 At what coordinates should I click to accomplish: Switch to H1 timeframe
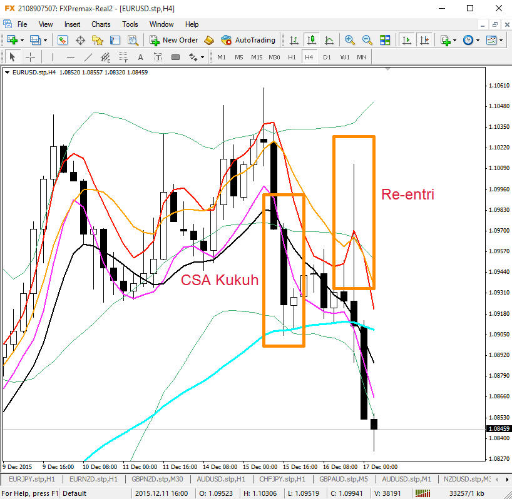tap(292, 58)
